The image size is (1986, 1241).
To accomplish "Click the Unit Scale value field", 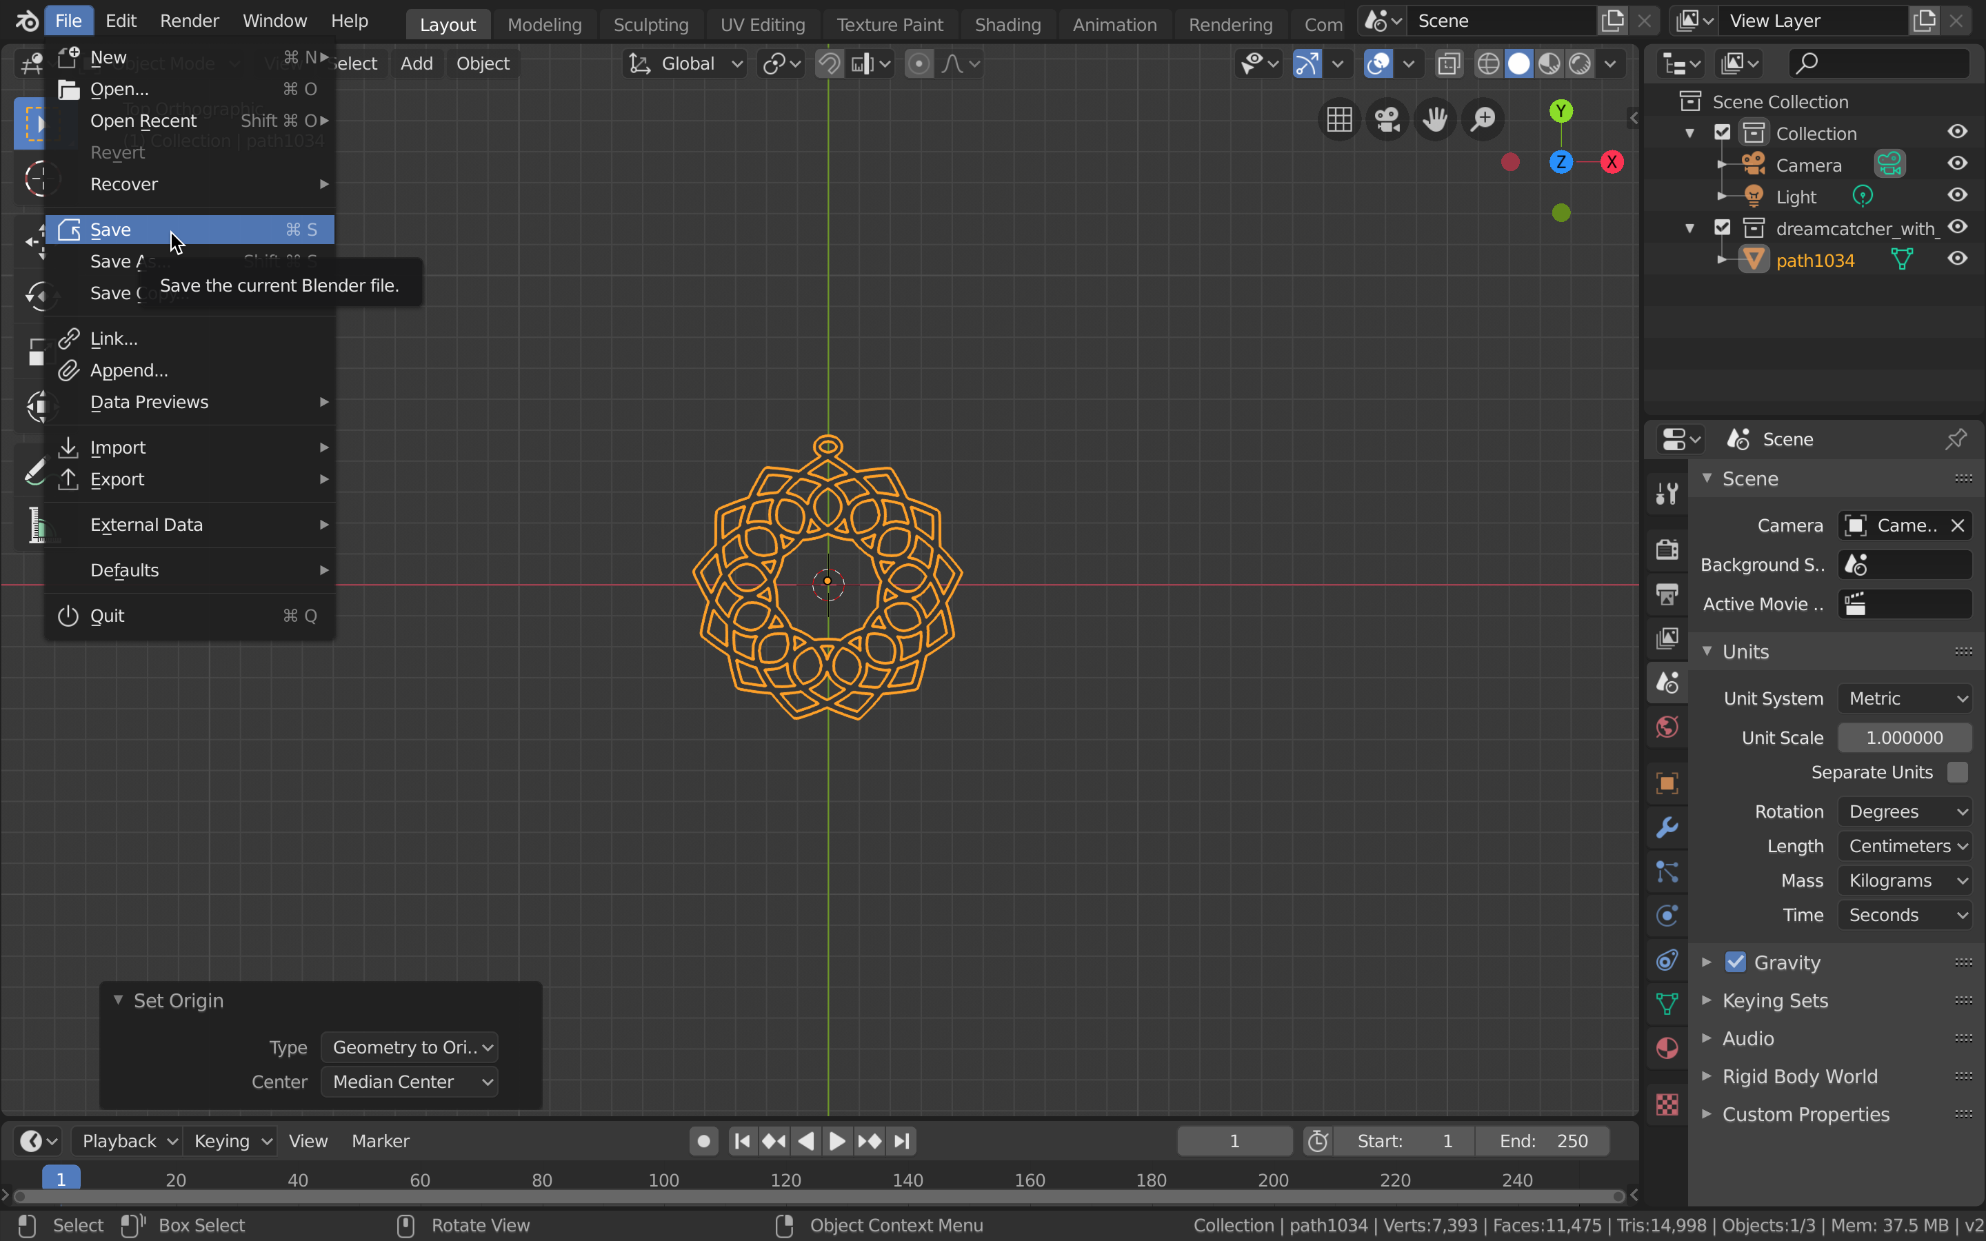I will pyautogui.click(x=1905, y=738).
